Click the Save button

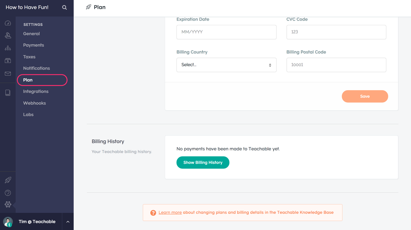pyautogui.click(x=365, y=96)
